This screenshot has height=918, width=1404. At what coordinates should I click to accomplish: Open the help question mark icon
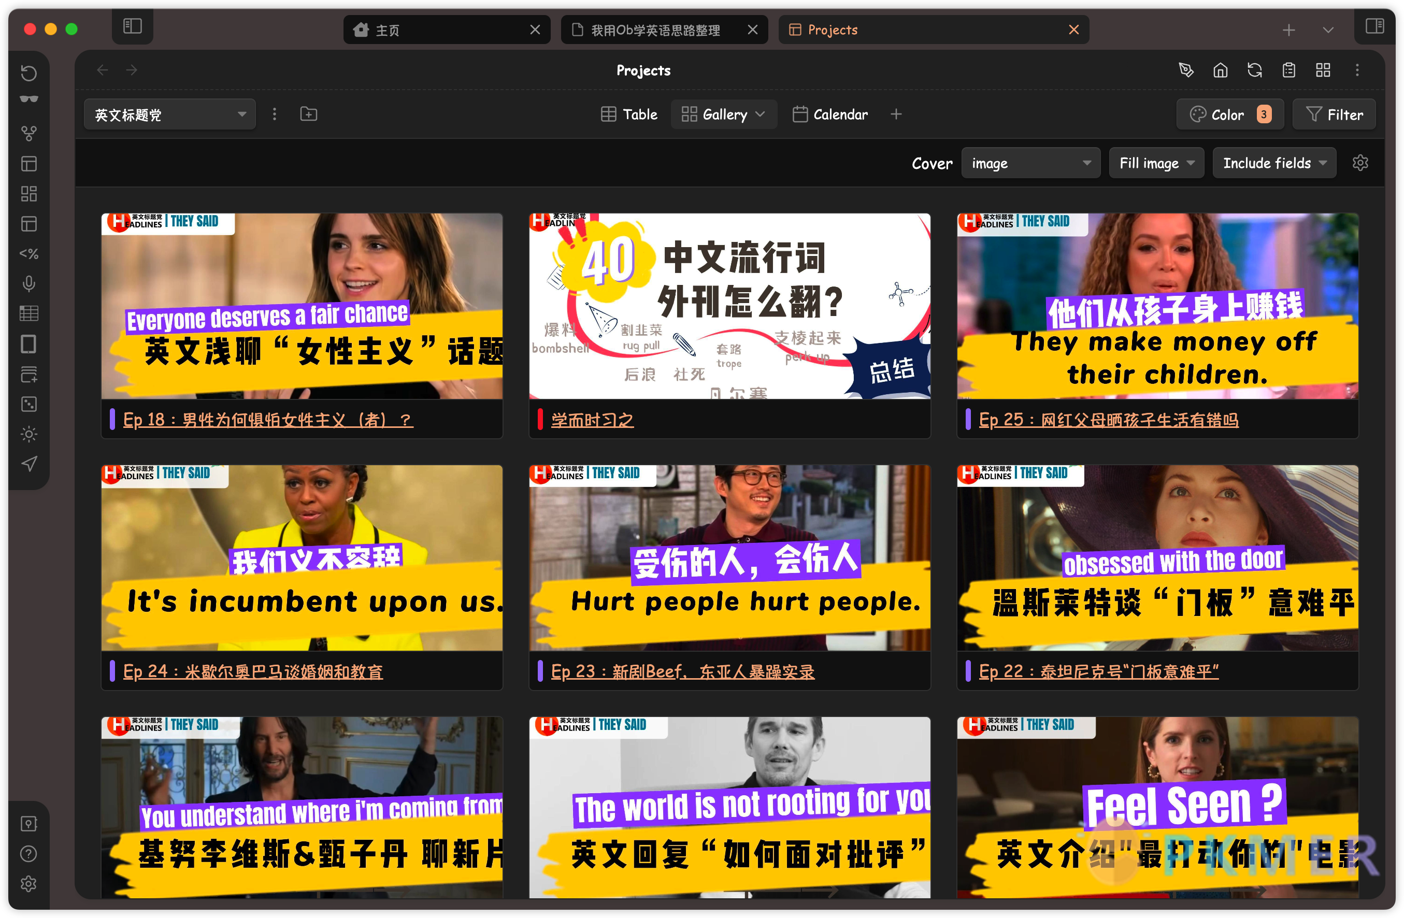click(x=29, y=854)
